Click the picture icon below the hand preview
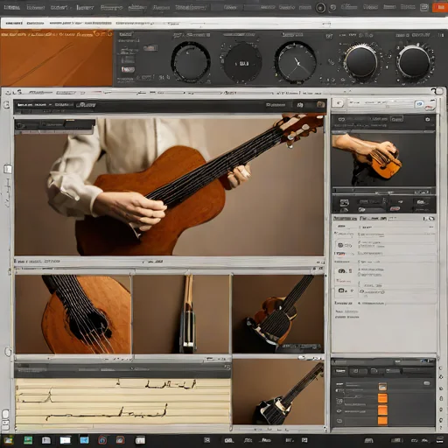Image resolution: width=448 pixels, height=448 pixels. (x=344, y=202)
